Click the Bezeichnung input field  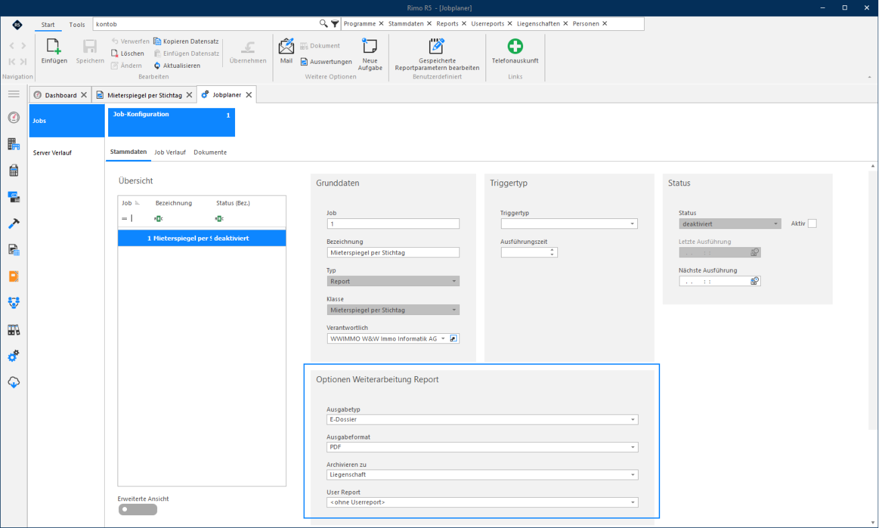click(x=393, y=253)
